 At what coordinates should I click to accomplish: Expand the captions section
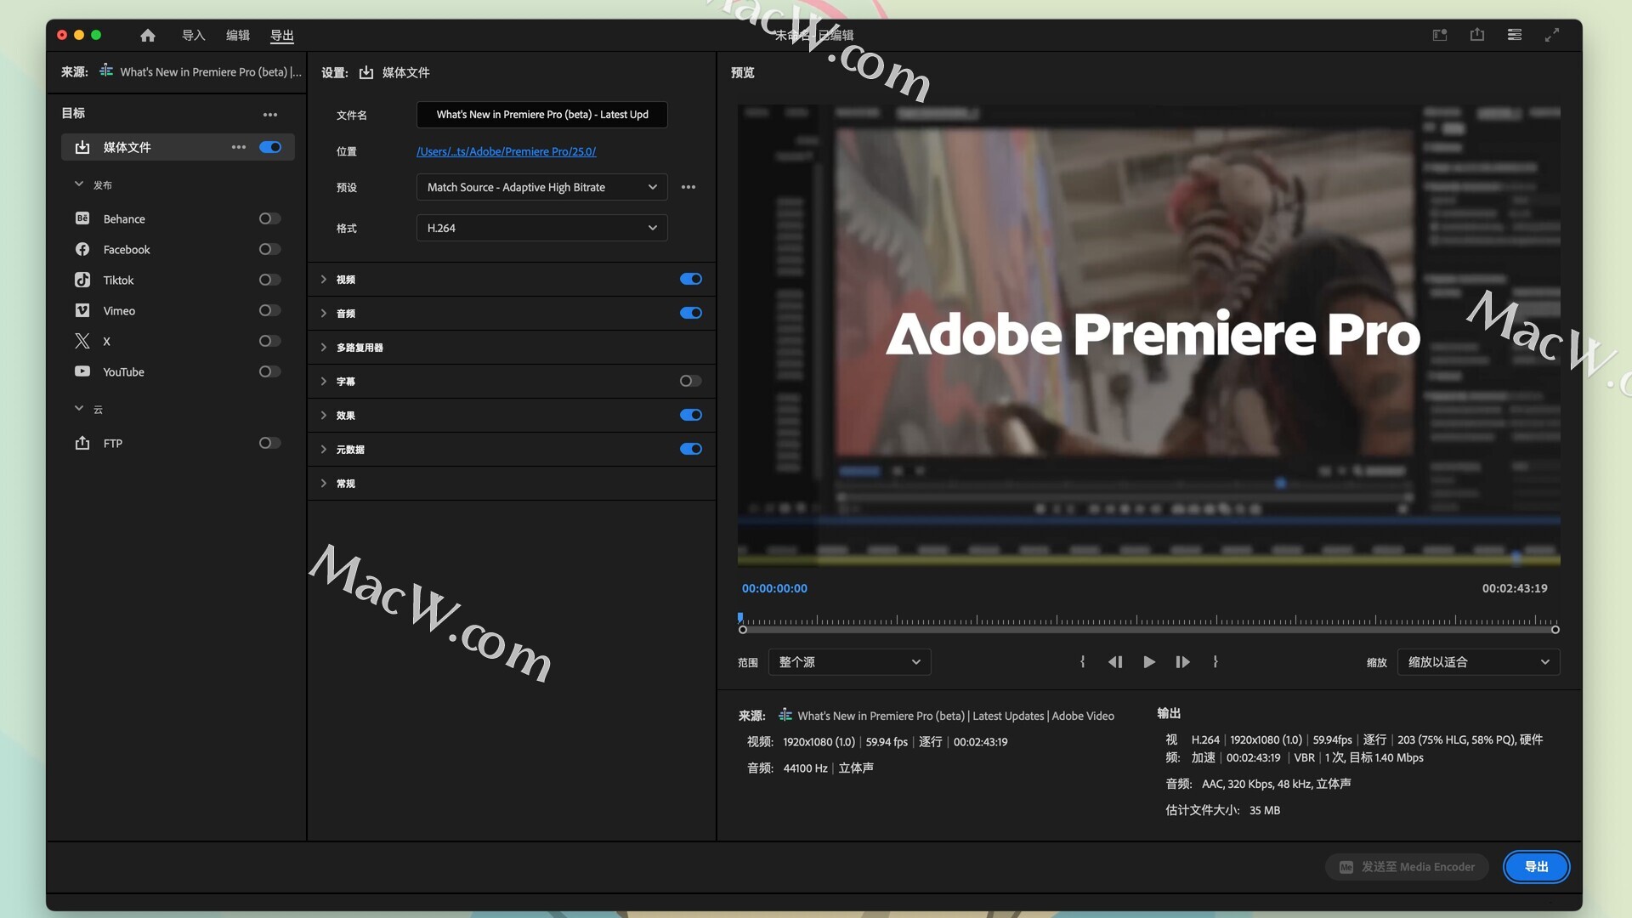324,381
